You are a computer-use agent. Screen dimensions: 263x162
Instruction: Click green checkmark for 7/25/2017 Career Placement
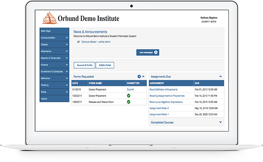tap(128, 95)
